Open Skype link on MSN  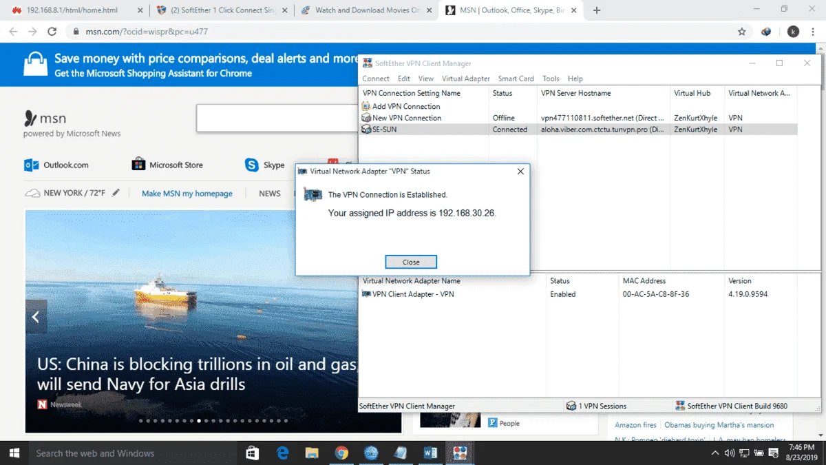pos(265,165)
